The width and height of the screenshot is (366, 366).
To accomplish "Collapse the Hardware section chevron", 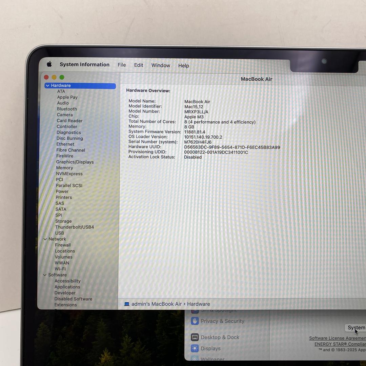I will coord(48,86).
